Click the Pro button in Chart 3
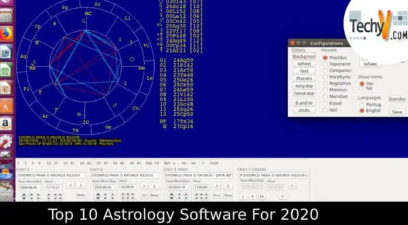Image resolution: width=408 pixels, height=225 pixels. tap(217, 195)
